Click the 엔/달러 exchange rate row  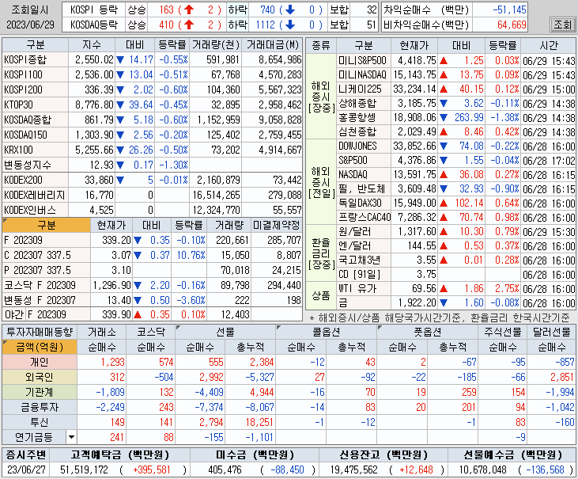456,245
